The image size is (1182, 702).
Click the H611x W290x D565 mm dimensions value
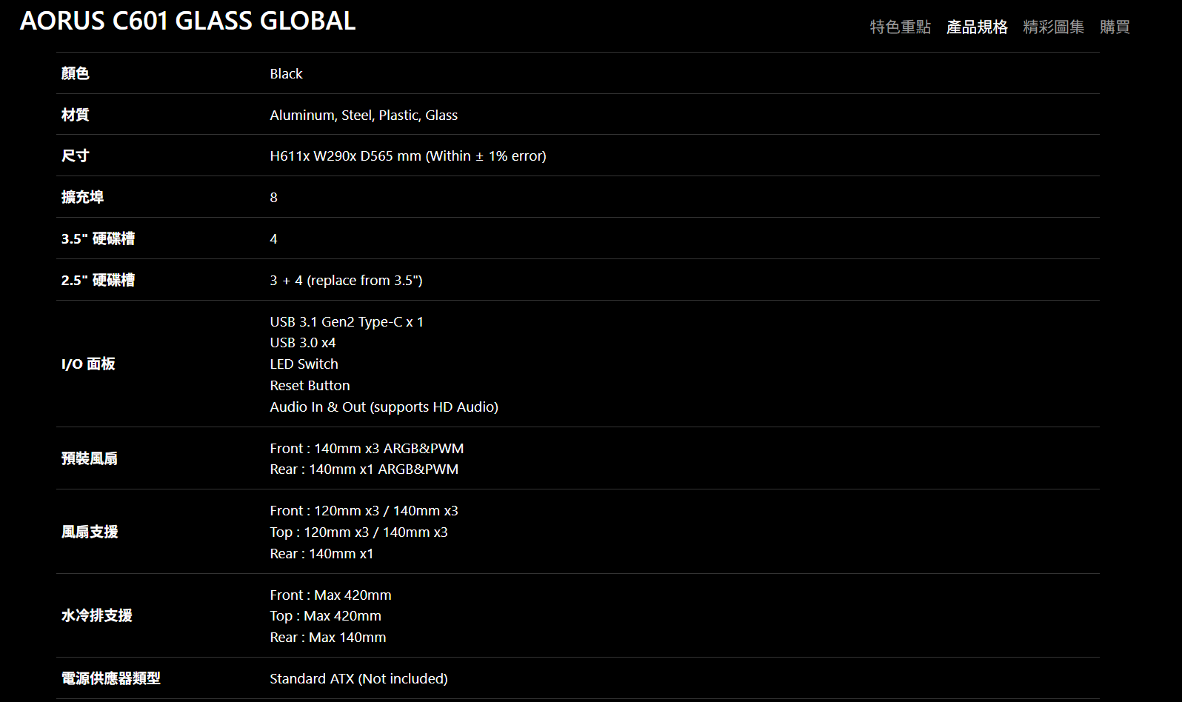(407, 156)
